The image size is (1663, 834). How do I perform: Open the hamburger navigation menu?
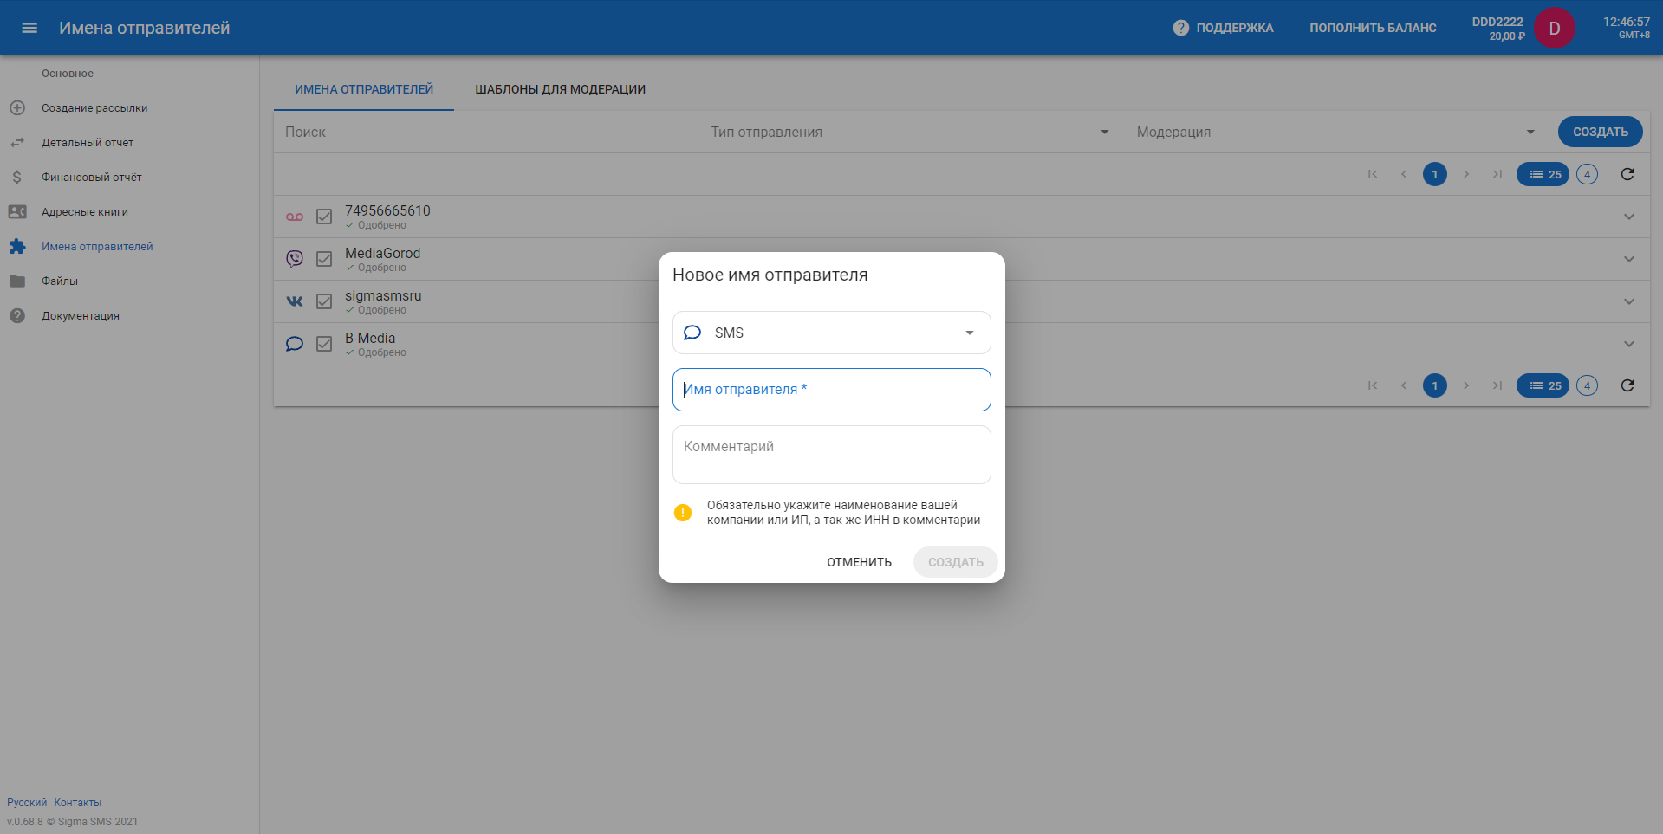[29, 28]
